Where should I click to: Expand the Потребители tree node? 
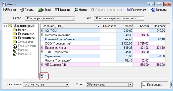pyautogui.click(x=10, y=38)
